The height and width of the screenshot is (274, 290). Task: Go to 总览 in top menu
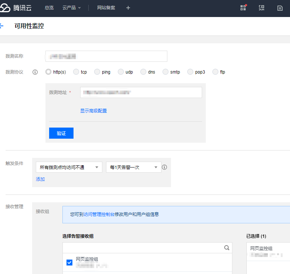tap(49, 8)
